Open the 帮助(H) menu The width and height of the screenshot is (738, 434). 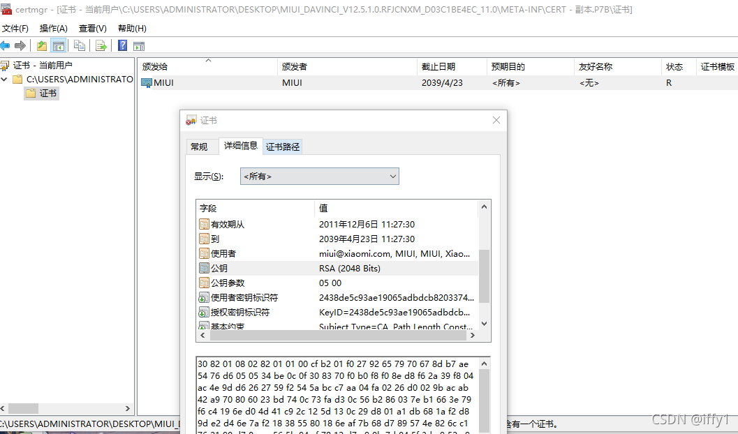[132, 28]
